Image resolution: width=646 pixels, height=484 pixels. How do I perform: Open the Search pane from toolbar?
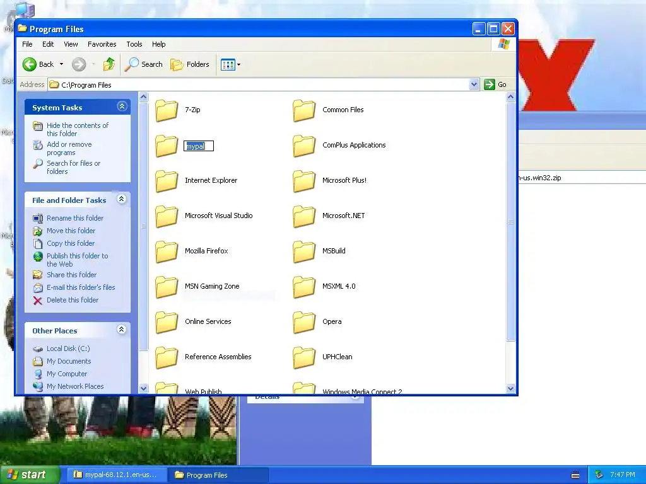[x=144, y=64]
